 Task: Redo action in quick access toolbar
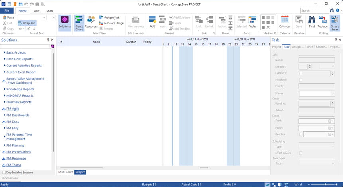(32, 4)
